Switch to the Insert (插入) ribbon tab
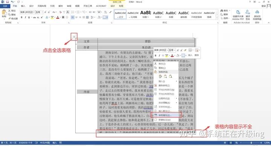 (23, 6)
